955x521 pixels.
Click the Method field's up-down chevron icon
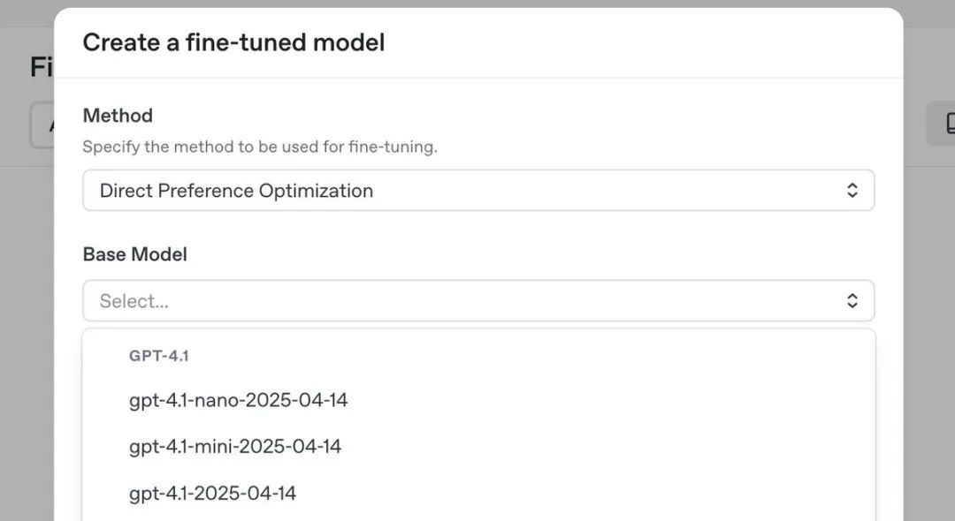(x=852, y=190)
